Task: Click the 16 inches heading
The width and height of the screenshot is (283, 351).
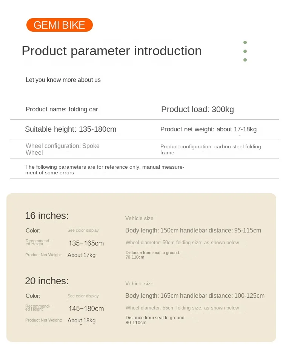Action: [47, 216]
